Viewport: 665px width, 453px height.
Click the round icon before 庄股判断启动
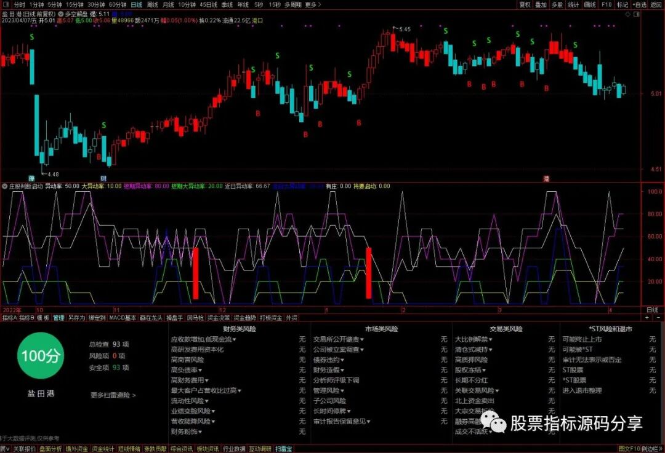coord(5,186)
